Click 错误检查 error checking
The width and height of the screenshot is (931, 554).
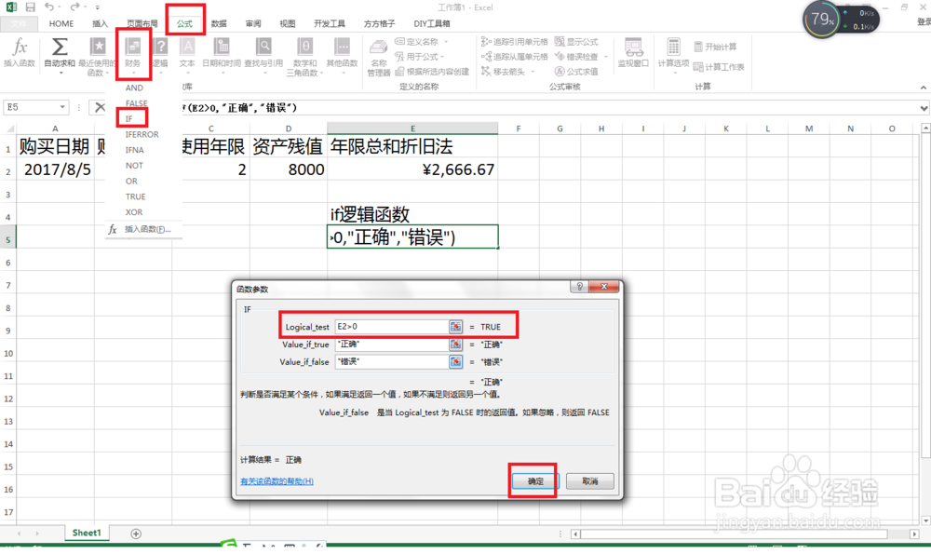coord(576,57)
